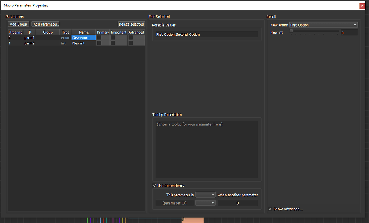Enable the Primary checkbox for parm1

tap(99, 37)
